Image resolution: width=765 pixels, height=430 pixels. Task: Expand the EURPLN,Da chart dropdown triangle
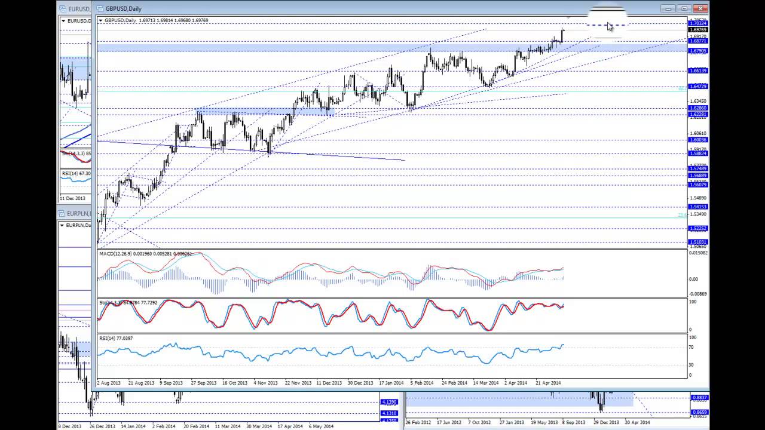(63, 225)
